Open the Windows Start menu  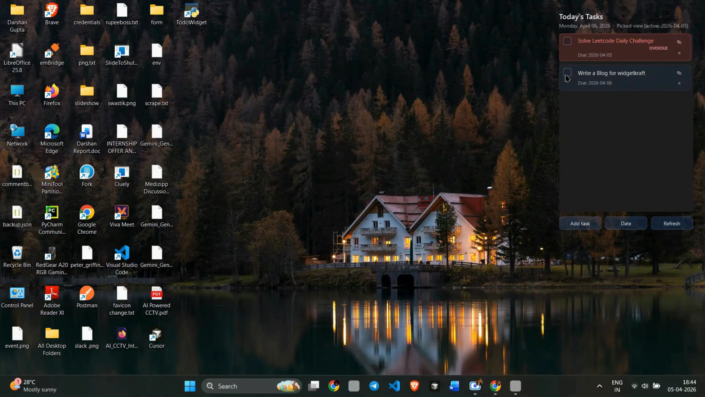190,386
